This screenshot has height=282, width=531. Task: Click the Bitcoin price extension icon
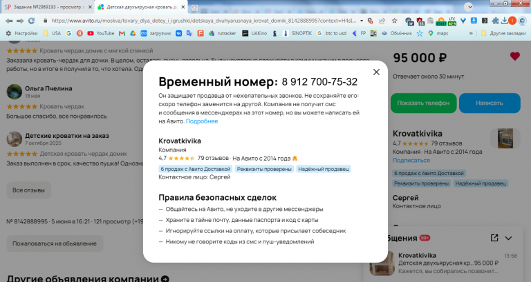point(441,21)
